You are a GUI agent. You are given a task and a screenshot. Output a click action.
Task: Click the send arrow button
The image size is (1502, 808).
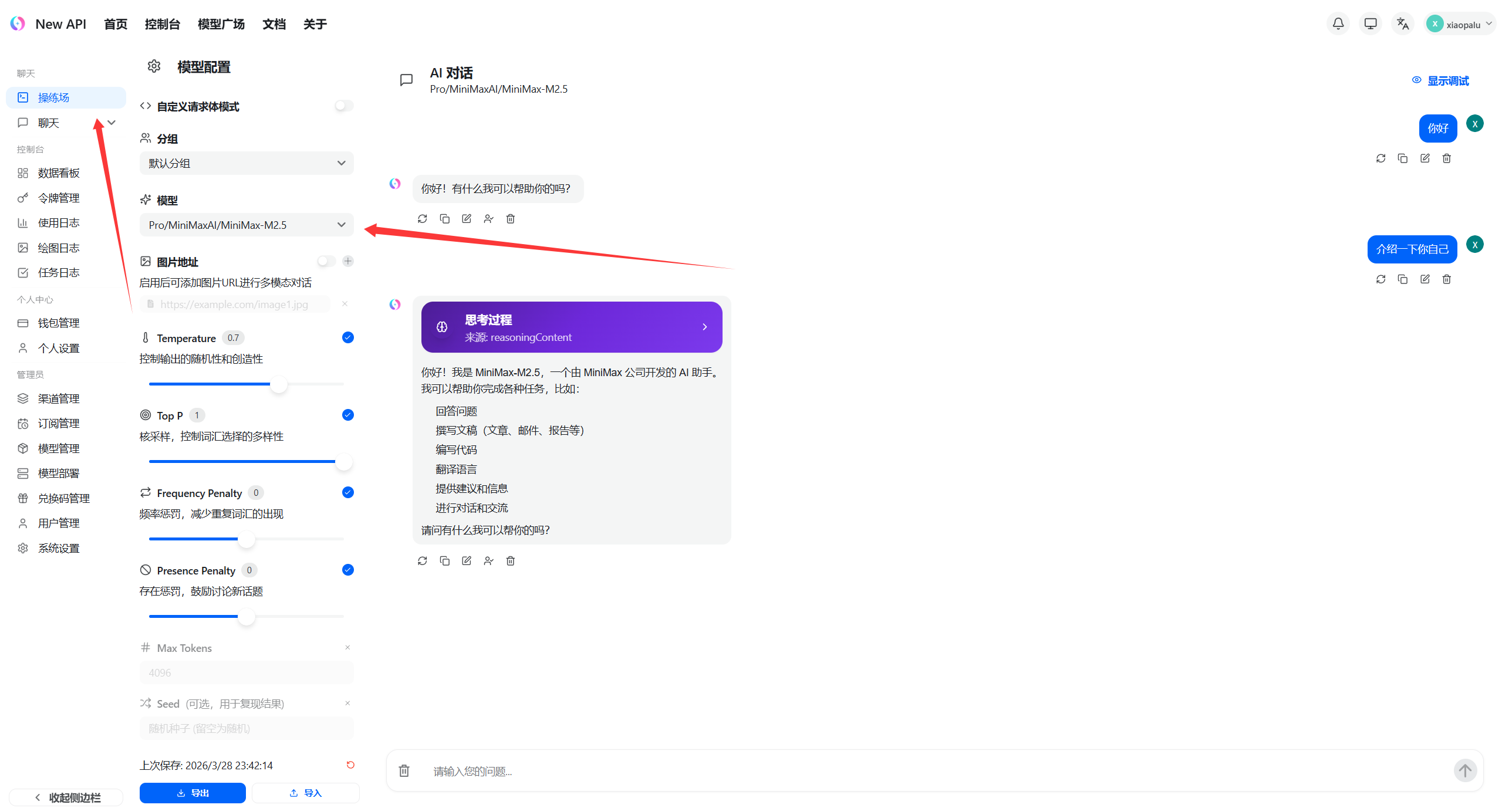pos(1464,770)
